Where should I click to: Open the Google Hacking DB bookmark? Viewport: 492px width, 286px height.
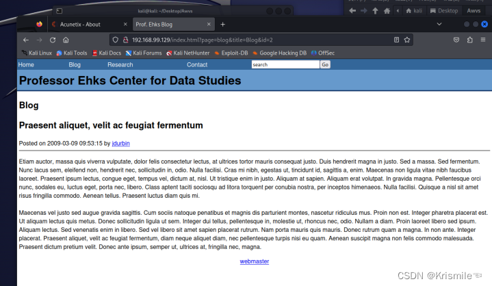[280, 53]
